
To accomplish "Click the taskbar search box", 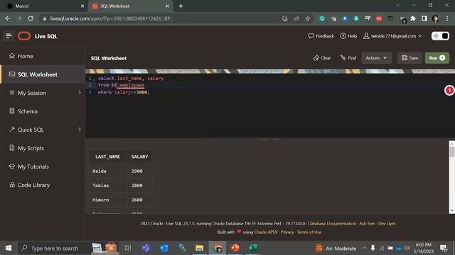I will point(68,248).
